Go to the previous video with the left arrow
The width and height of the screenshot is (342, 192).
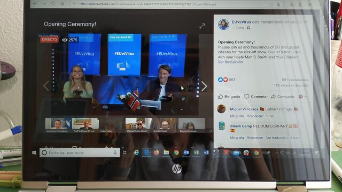(46, 86)
